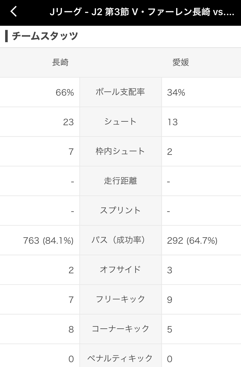
Task: Click the 枠内シュート stat label
Action: 121,151
